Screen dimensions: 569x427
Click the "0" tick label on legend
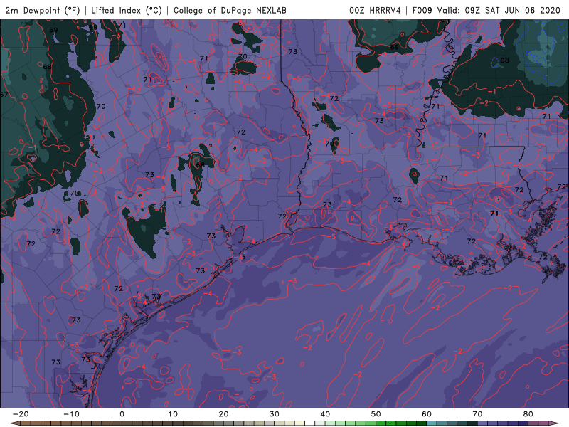pyautogui.click(x=122, y=414)
